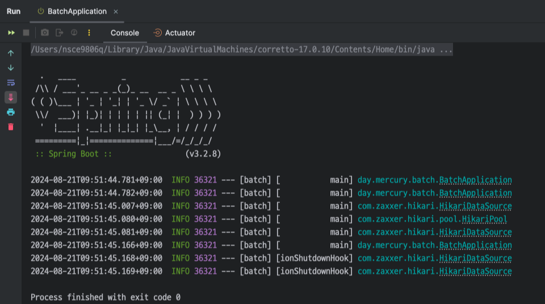Viewport: 545px width, 304px height.
Task: Take a thread dump with camera icon
Action: click(45, 33)
